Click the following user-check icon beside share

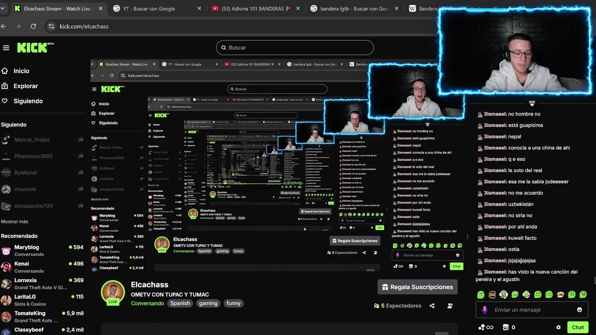click(450, 306)
